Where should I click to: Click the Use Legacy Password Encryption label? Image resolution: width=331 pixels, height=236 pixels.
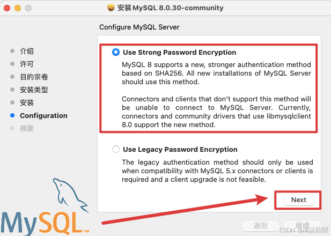coord(180,150)
